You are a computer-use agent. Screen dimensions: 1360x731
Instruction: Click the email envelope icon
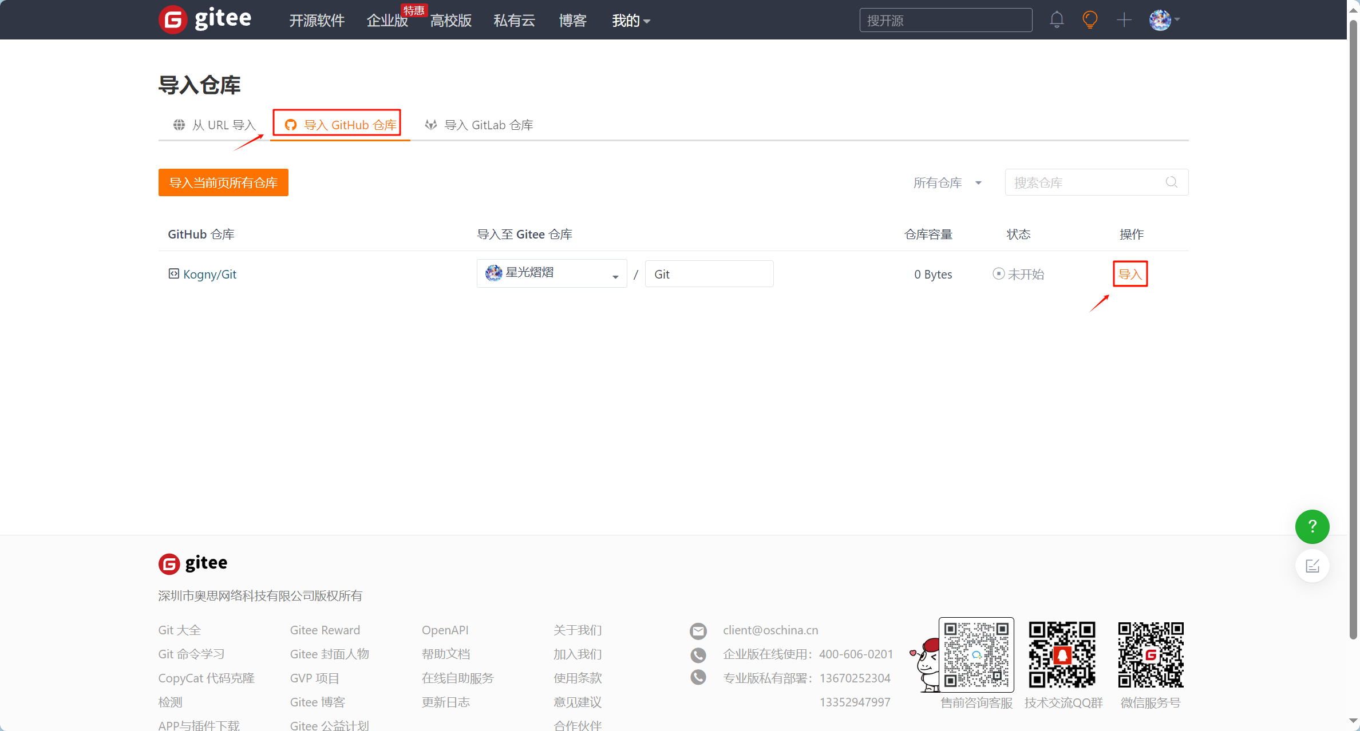pyautogui.click(x=698, y=631)
